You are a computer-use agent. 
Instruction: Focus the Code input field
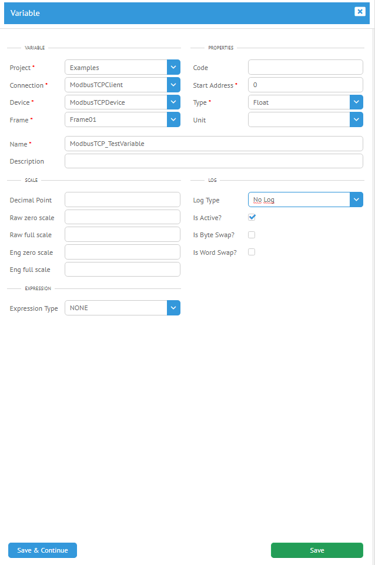click(x=306, y=67)
